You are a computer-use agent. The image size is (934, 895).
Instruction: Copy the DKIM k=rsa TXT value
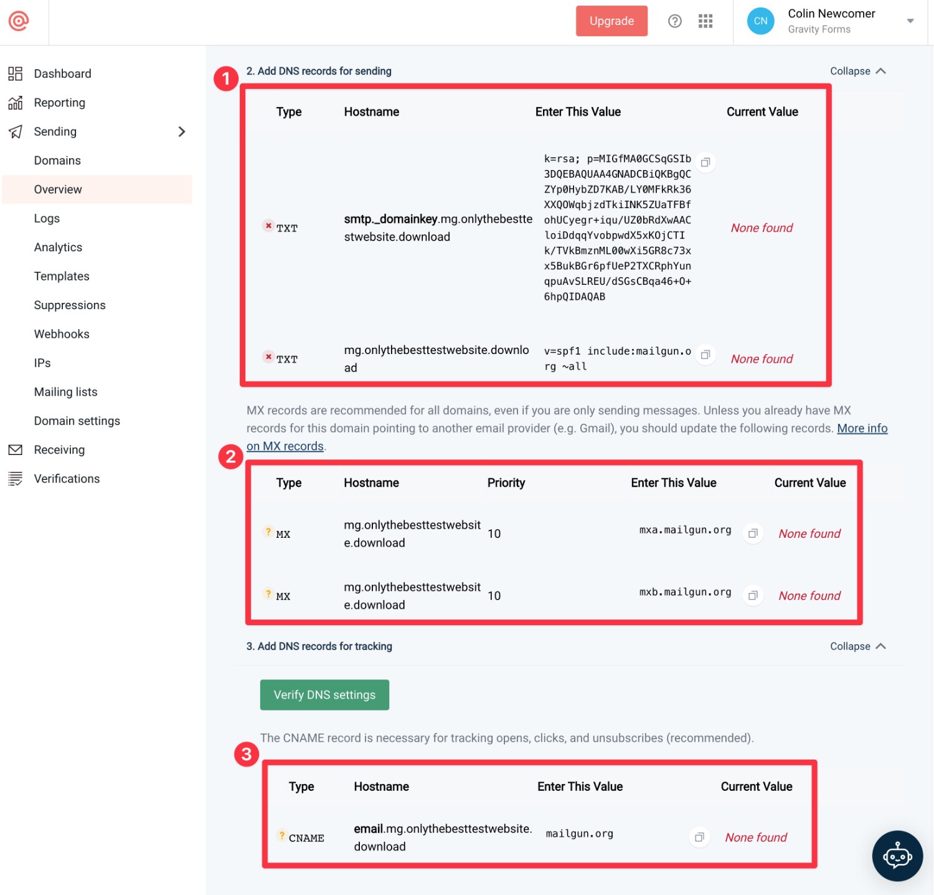click(705, 163)
